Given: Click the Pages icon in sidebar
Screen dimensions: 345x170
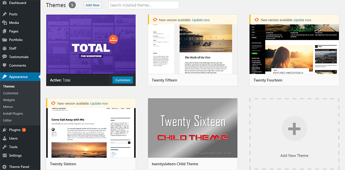Looking at the screenshot, I should 4,31.
